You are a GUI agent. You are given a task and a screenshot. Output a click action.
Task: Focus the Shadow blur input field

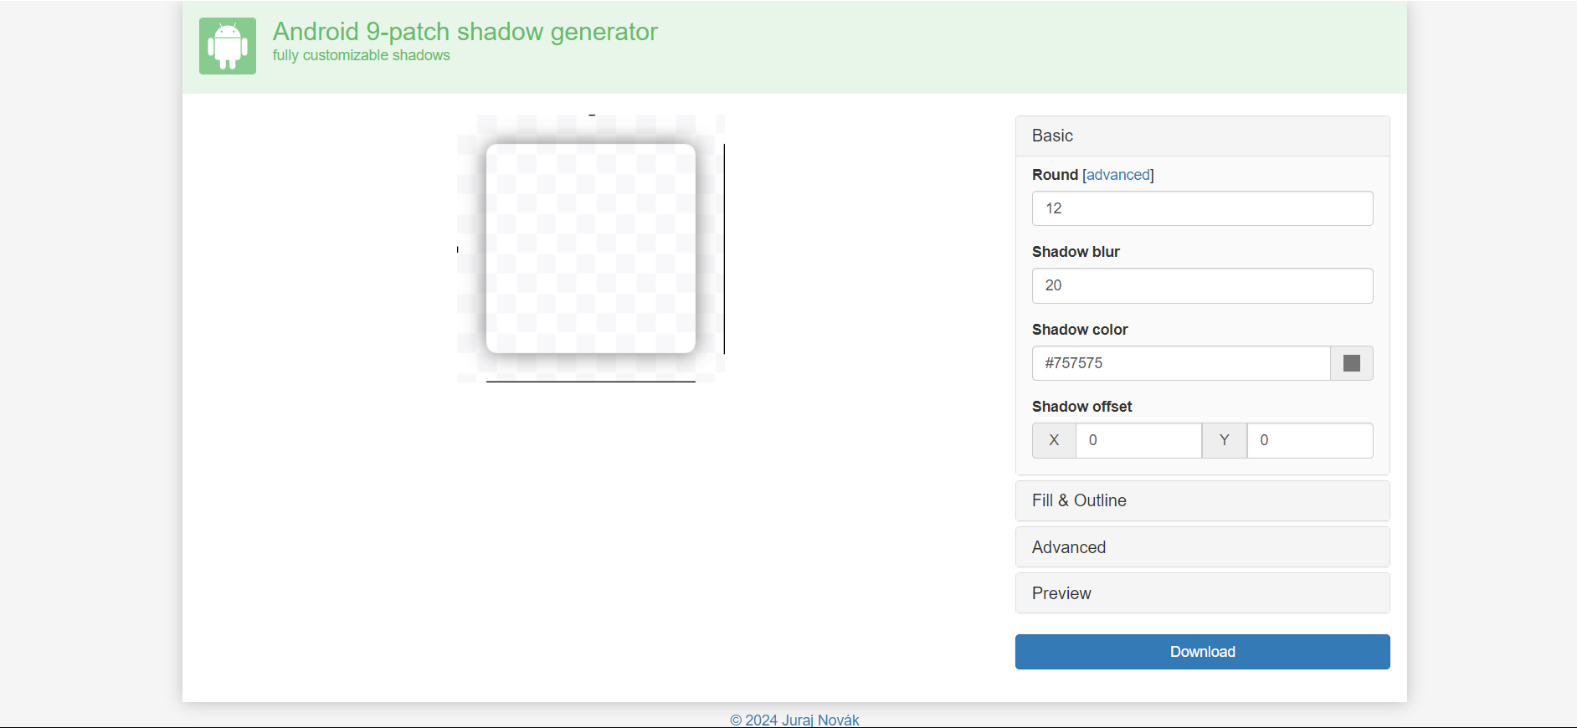(x=1202, y=285)
